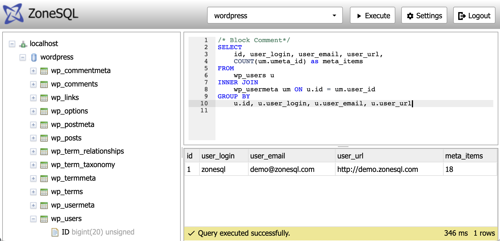Open the Settings button

coord(424,15)
